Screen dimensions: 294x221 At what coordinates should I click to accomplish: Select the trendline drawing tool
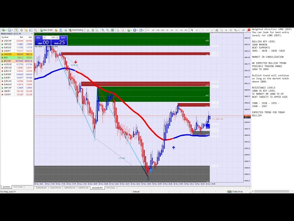click(x=213, y=30)
